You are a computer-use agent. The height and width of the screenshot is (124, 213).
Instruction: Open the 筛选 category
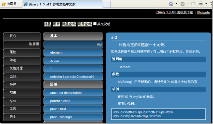coord(22,60)
